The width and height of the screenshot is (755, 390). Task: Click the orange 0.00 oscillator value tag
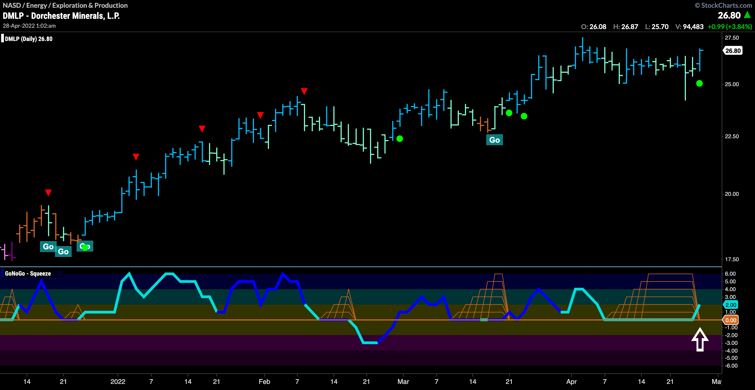coord(731,320)
